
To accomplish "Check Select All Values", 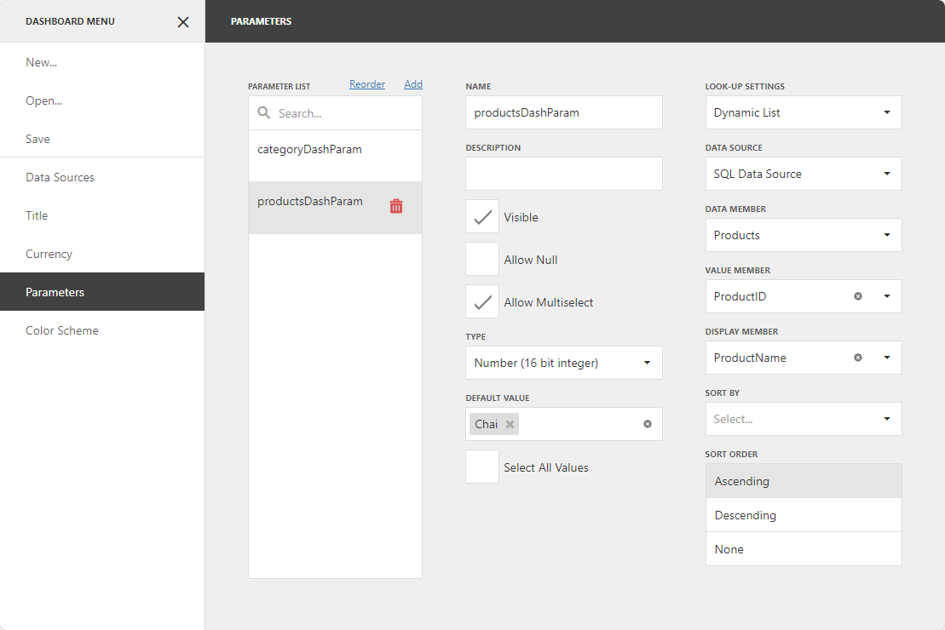I will click(481, 467).
